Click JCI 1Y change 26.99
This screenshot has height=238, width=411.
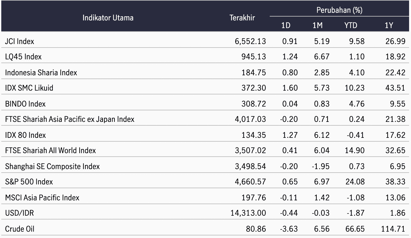click(x=395, y=41)
